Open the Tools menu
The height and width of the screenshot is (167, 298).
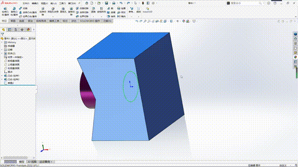[62, 3]
